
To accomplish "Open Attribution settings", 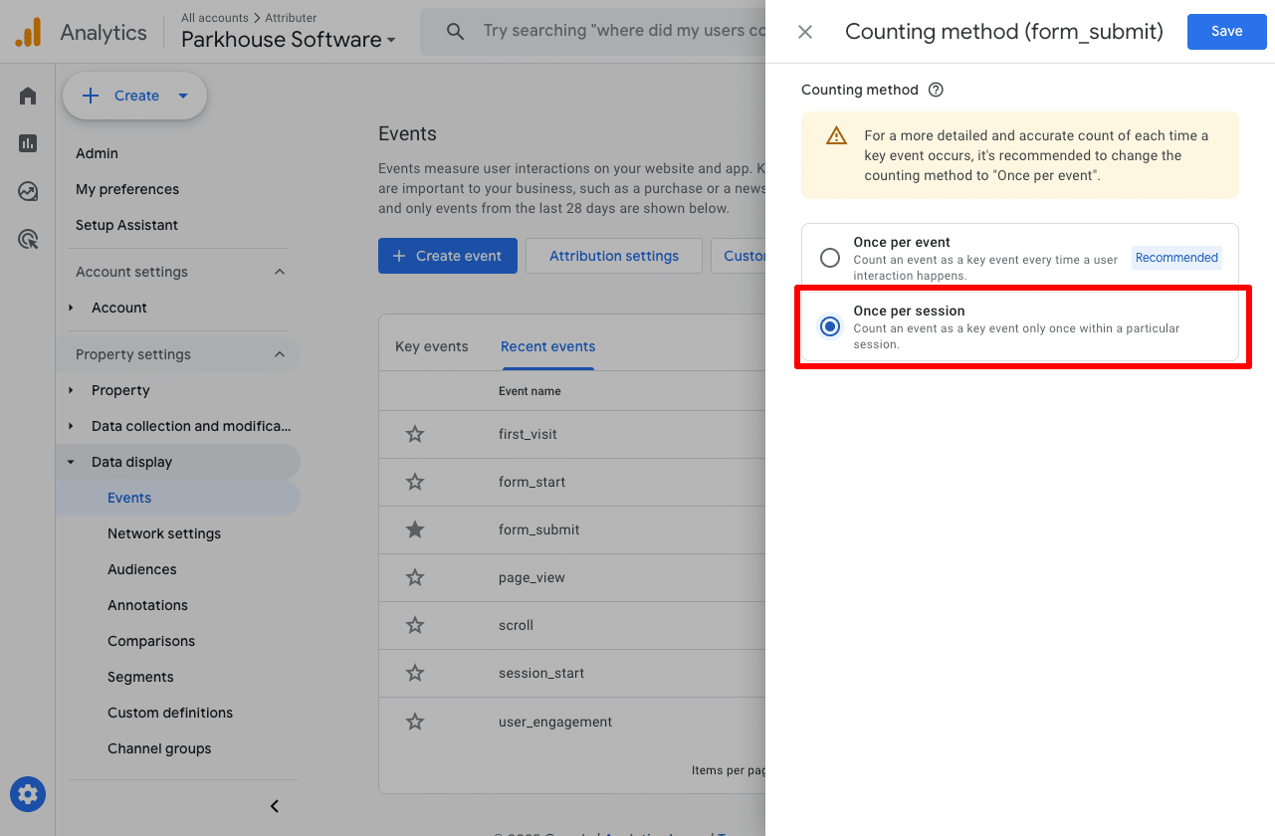I will 613,256.
